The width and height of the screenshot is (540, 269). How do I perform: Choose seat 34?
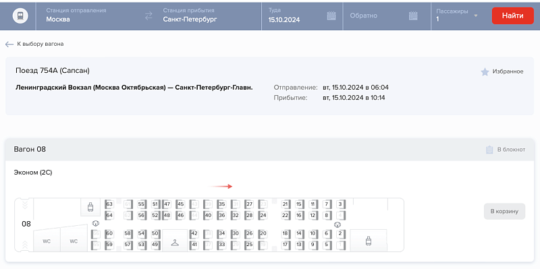pos(221,233)
